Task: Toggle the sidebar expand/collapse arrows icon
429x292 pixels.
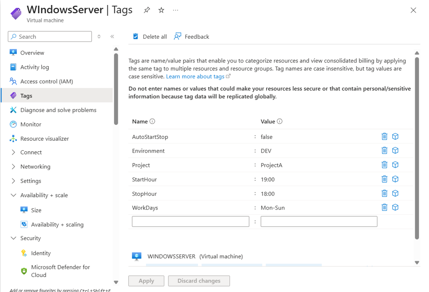Action: click(x=99, y=36)
